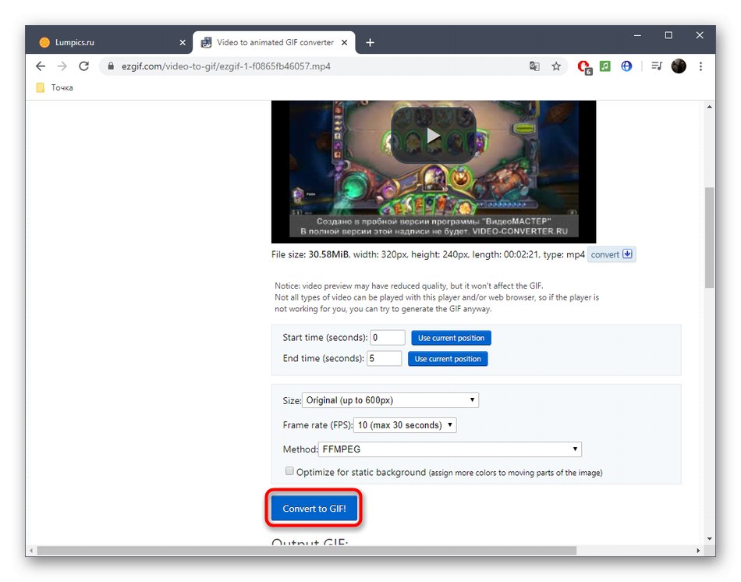Screen dimensions: 741x582
Task: Use current position for End time
Action: pos(448,359)
